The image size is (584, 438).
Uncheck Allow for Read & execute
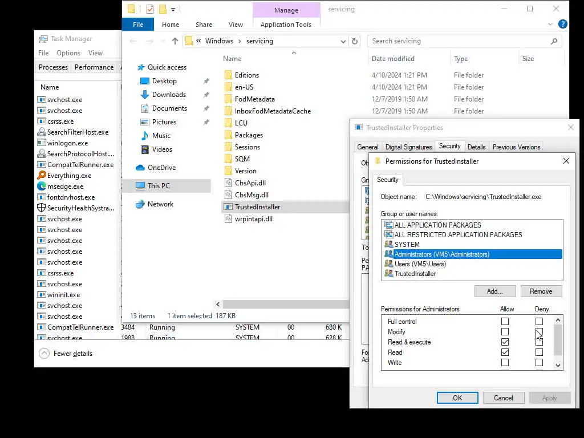[x=505, y=342]
